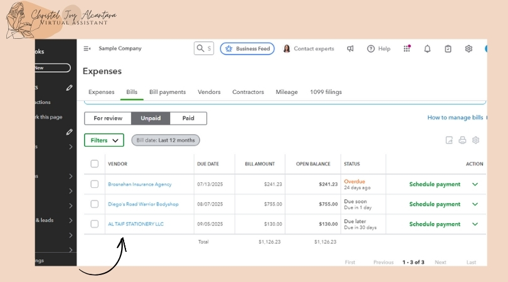Expand action arrow on Brosnahan Insurance row
This screenshot has width=508, height=282.
(475, 184)
